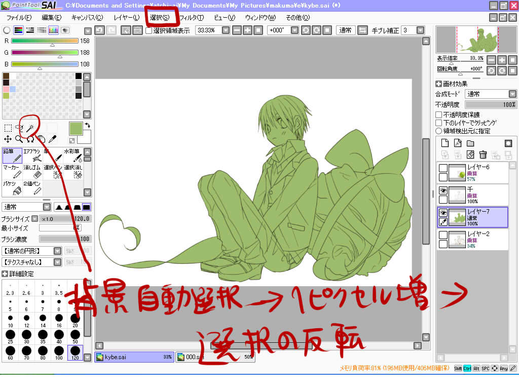Viewport: 519px width, 389px height.
Task: Pick brush size preset 120
Action: (x=75, y=353)
